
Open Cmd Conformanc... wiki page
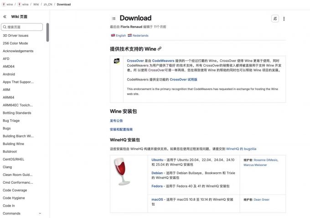click(x=18, y=182)
